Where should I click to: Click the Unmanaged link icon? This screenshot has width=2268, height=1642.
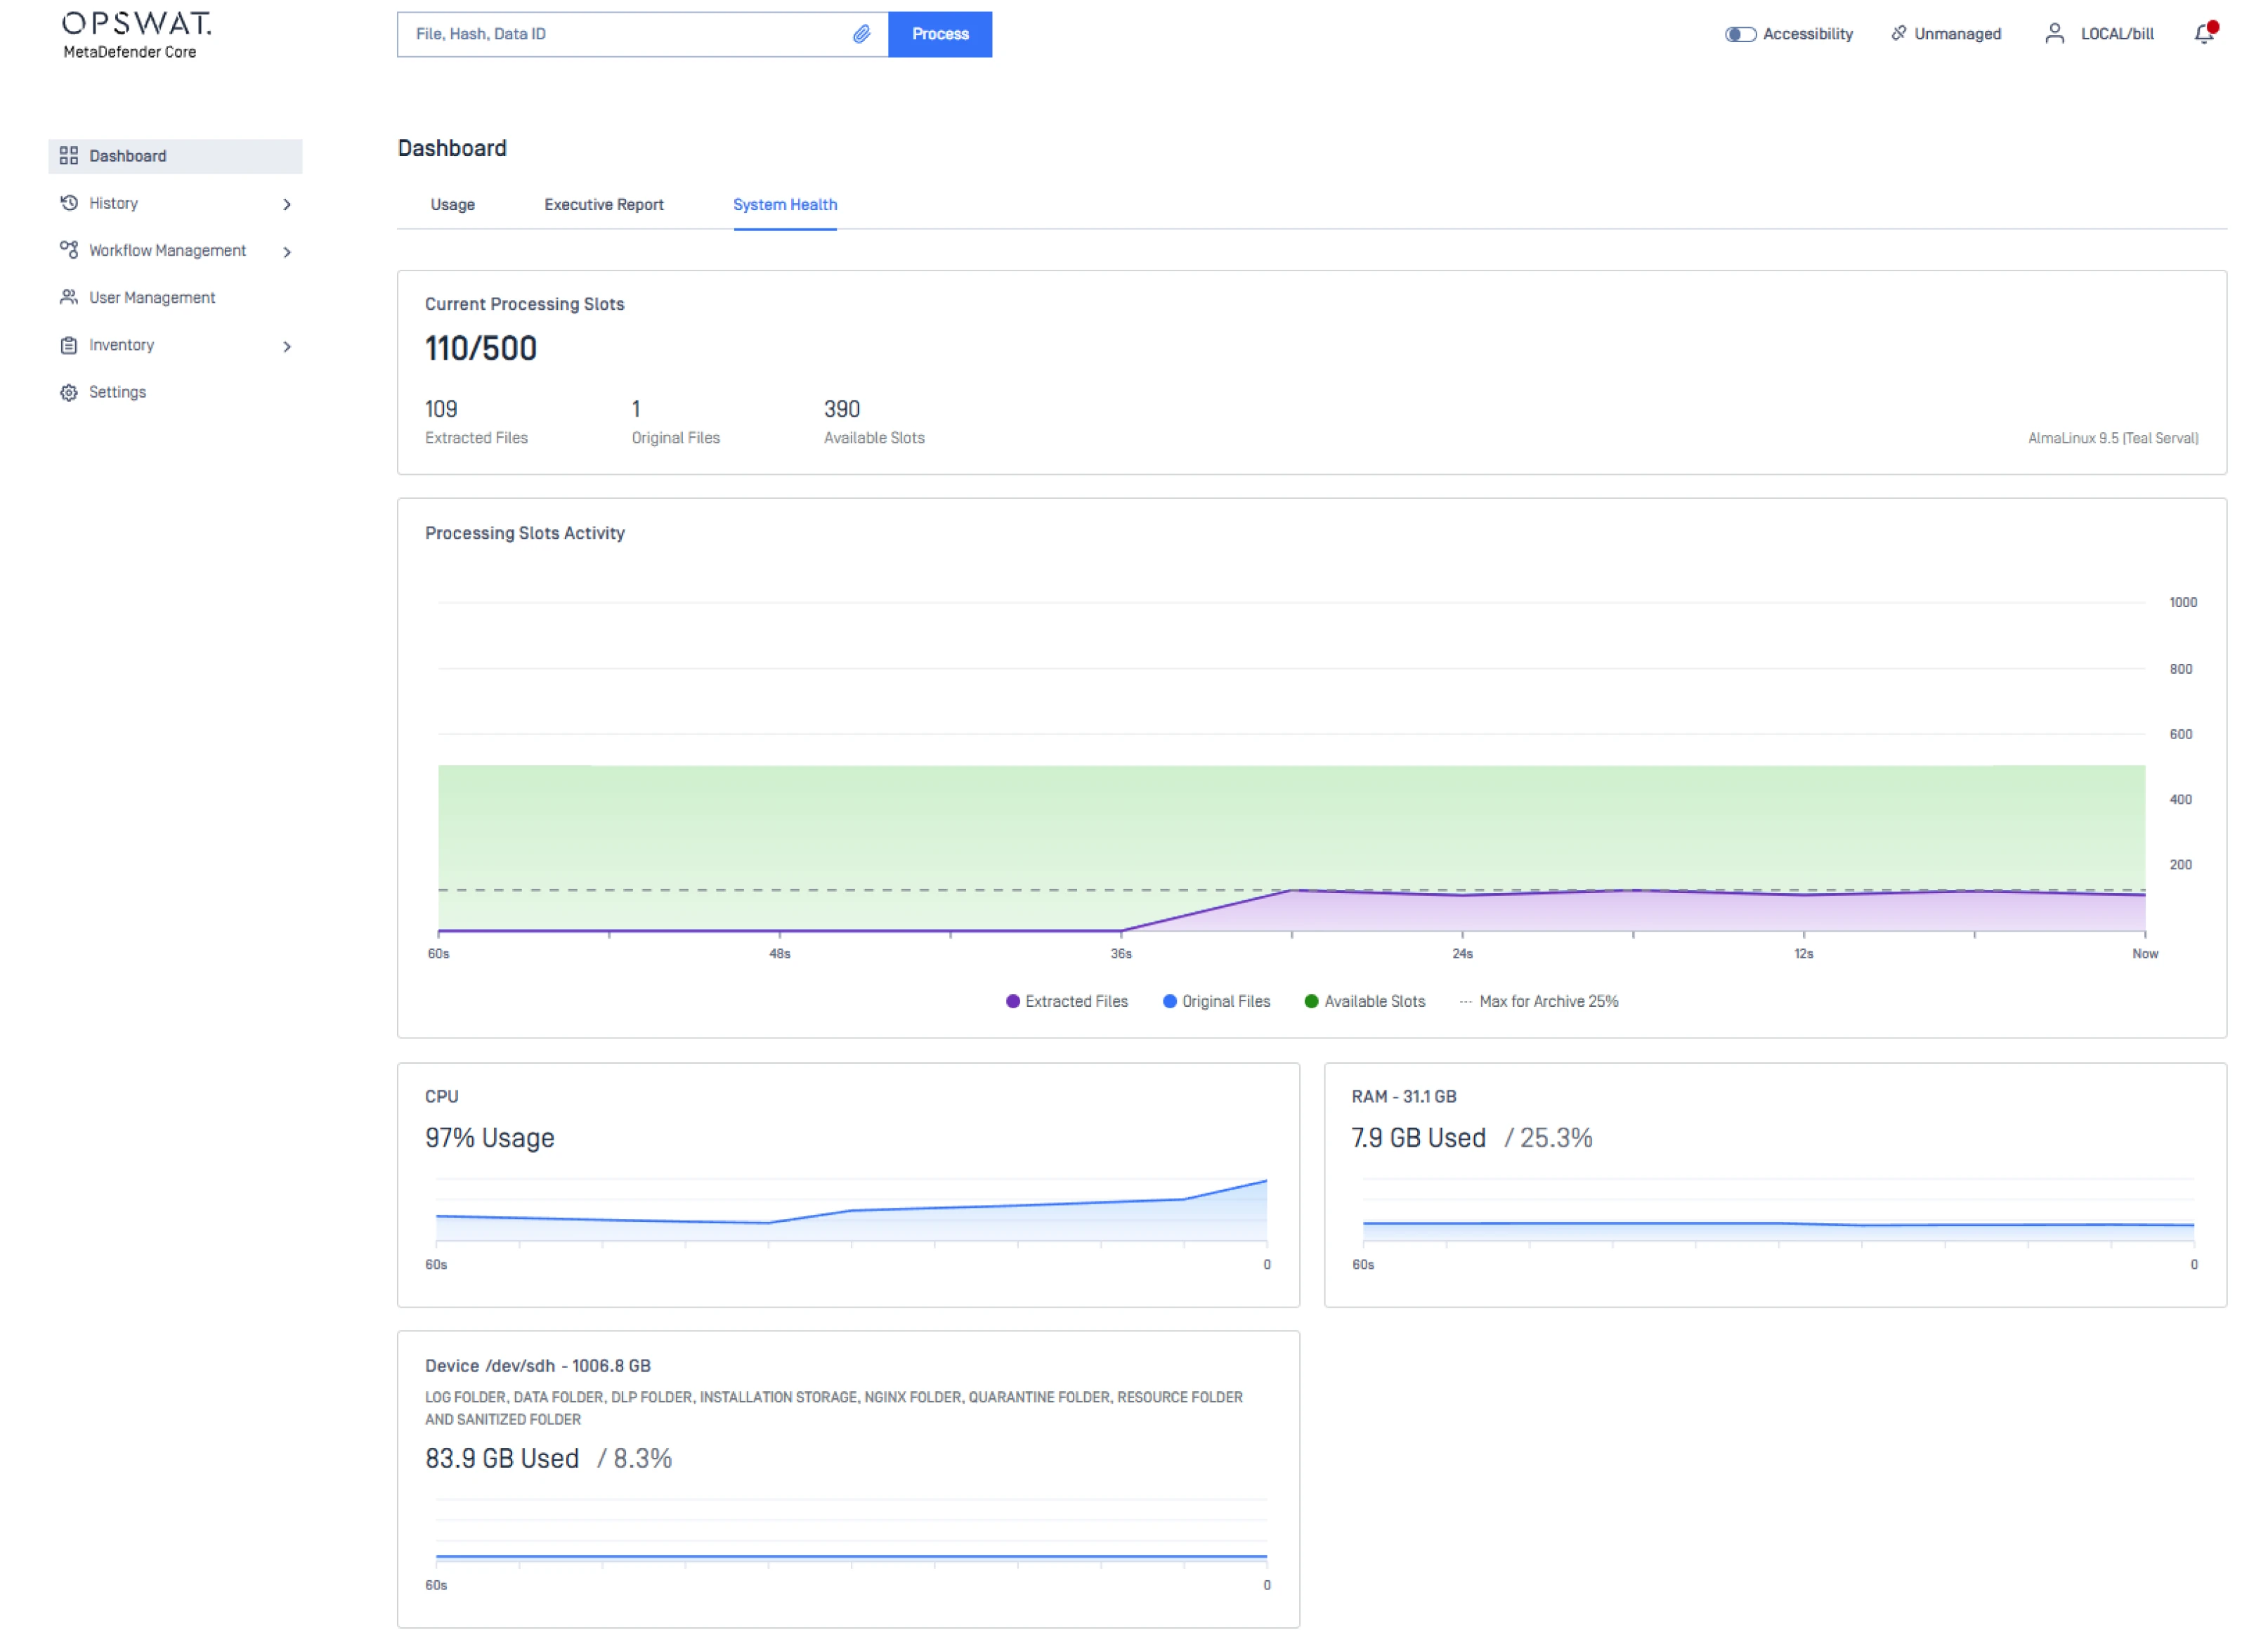pos(1898,34)
